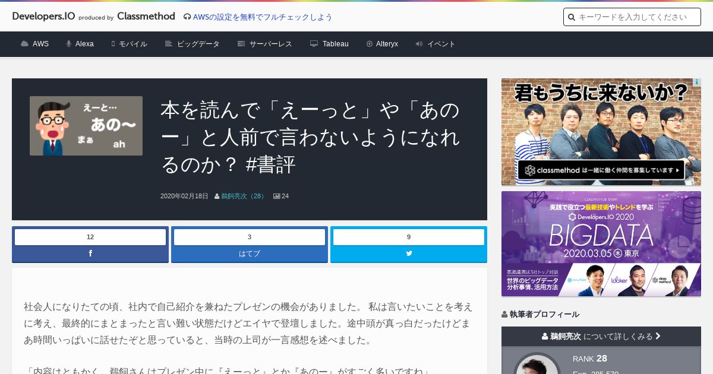Click the article thumbnail image

pos(86,126)
